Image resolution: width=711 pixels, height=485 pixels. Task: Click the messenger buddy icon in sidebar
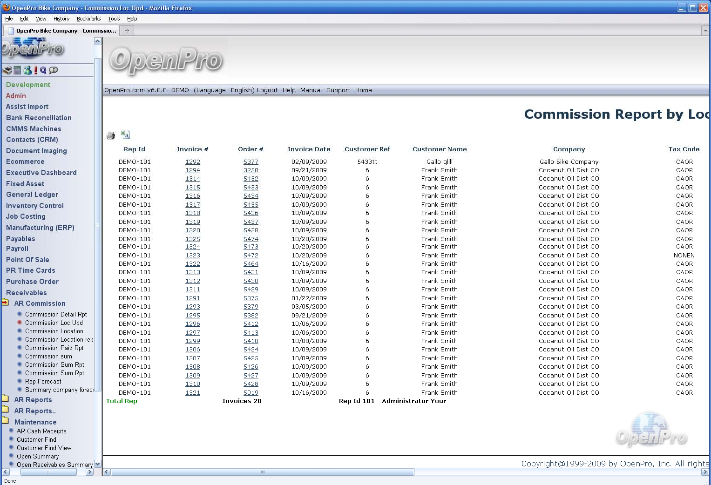(x=27, y=70)
